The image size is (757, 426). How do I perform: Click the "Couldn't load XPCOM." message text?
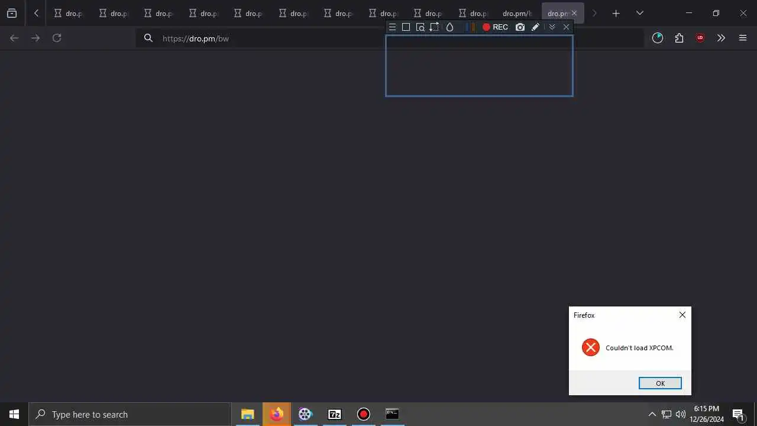(x=639, y=348)
